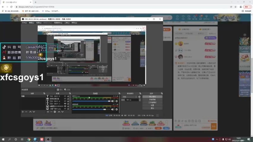Viewport: 253px width, 142px height.
Task: Open OBS Scene Collection menu
Action: tap(58, 23)
